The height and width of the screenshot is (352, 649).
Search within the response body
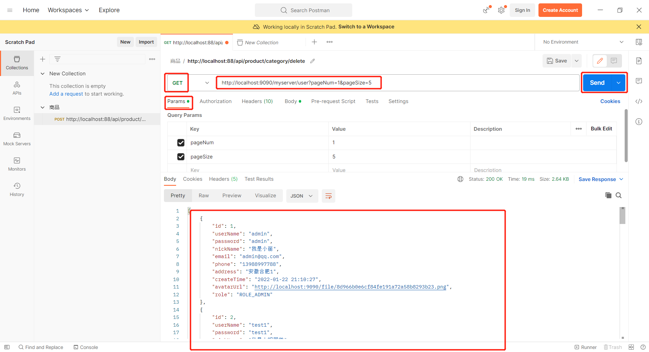tap(619, 195)
